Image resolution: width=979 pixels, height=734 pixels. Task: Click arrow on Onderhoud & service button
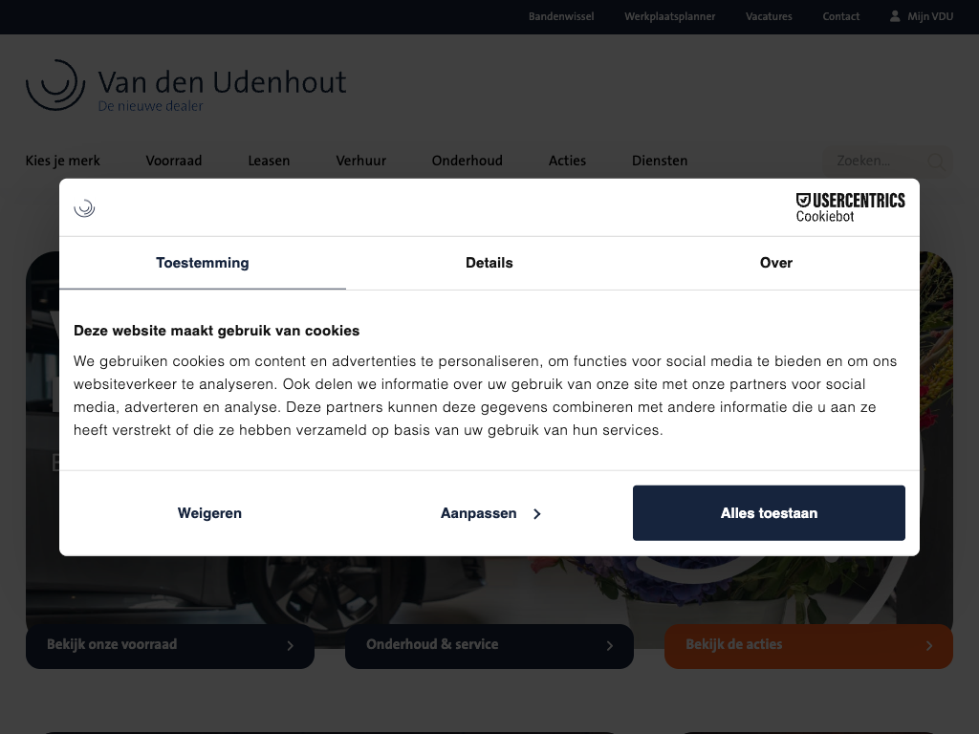point(610,646)
